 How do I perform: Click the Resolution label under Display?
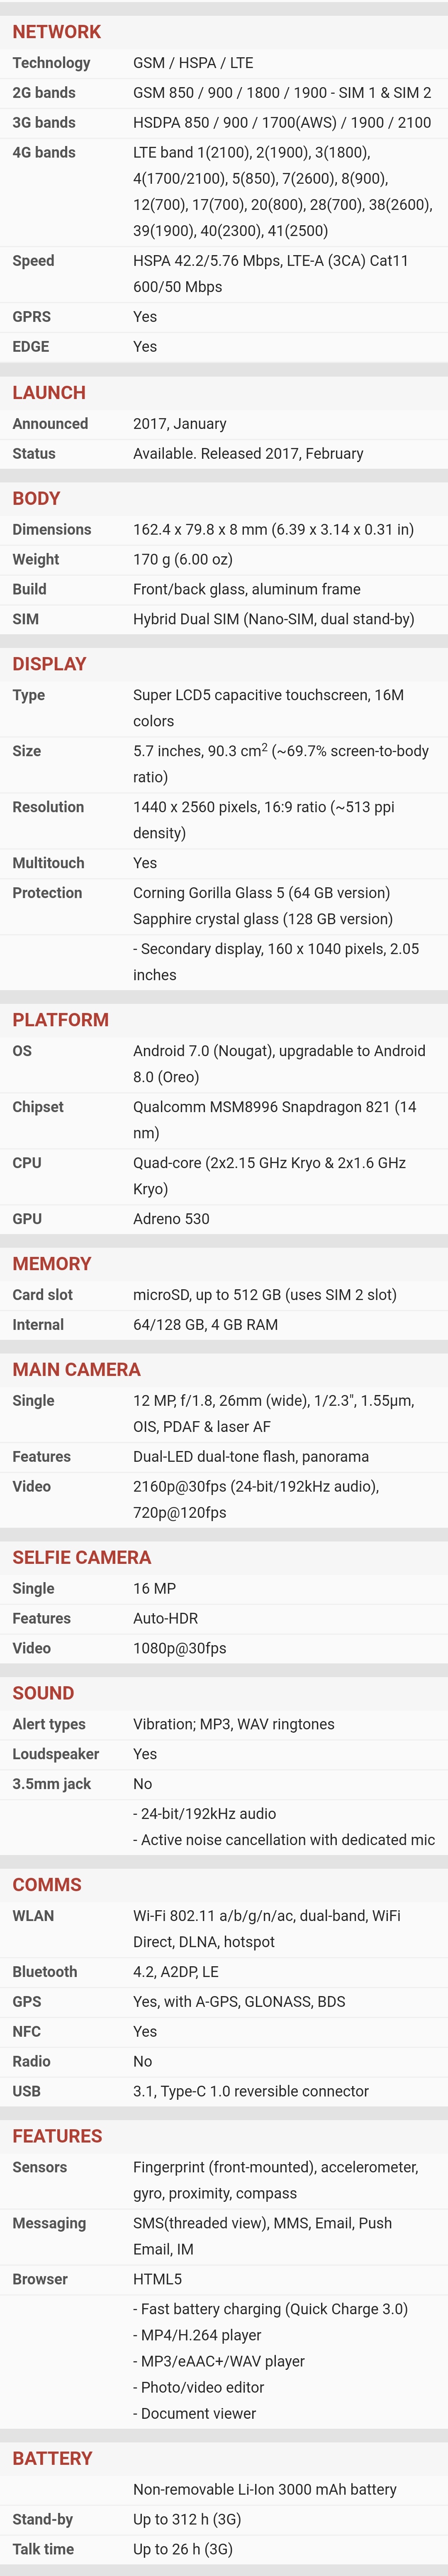(x=48, y=807)
